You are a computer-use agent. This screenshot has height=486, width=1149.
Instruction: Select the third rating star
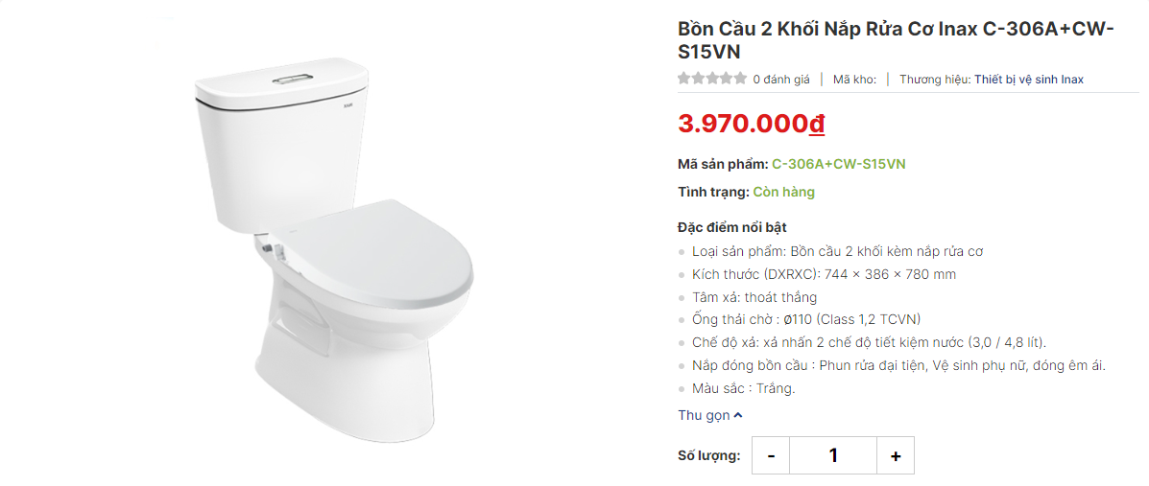click(712, 80)
